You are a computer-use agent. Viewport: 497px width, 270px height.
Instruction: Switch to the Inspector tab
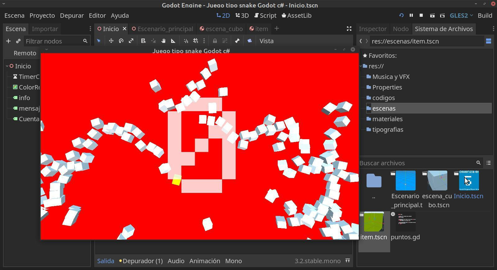pyautogui.click(x=373, y=29)
